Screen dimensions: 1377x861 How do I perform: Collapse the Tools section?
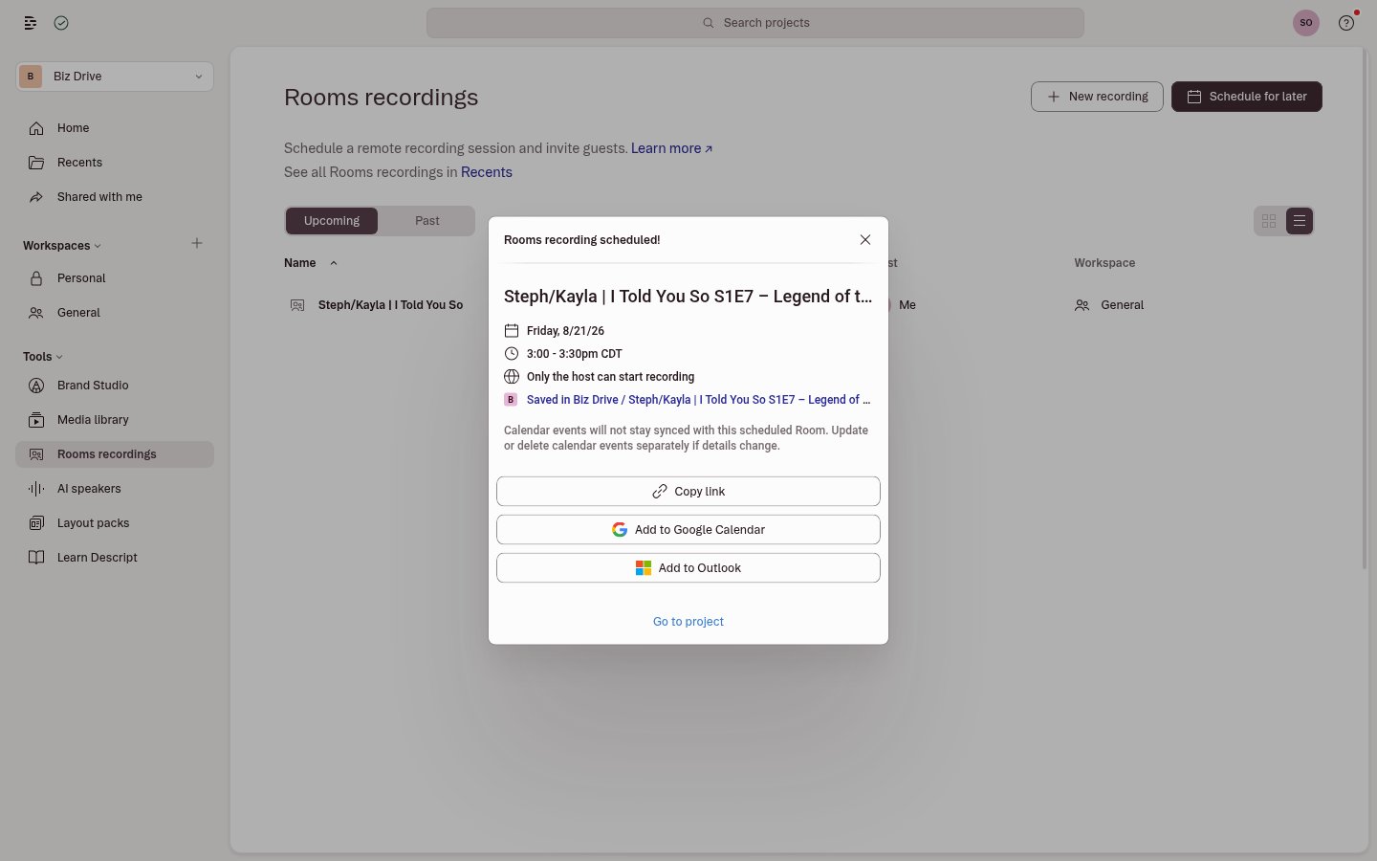pos(43,357)
